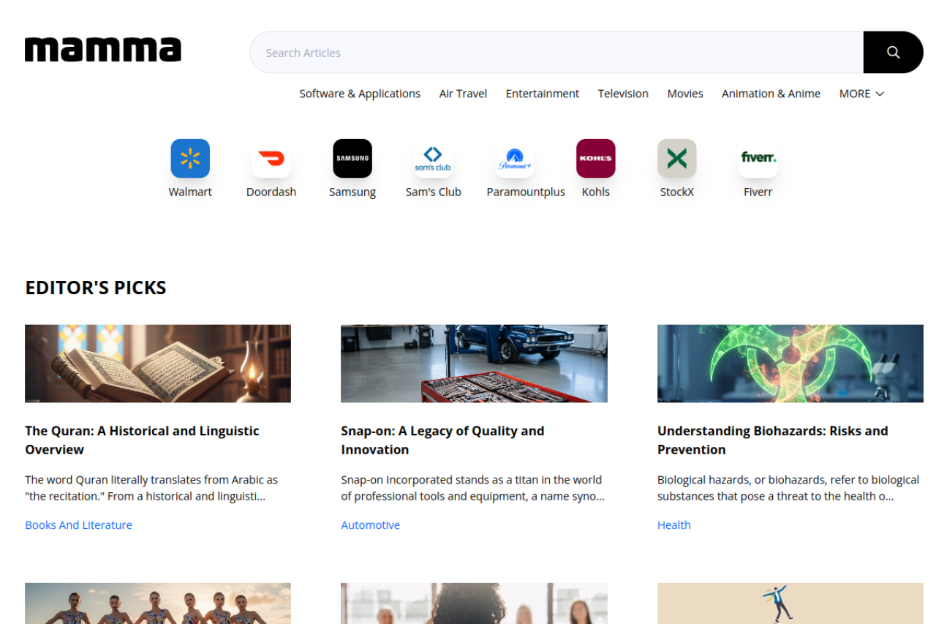Image resolution: width=936 pixels, height=624 pixels.
Task: Click inside the Search Articles field
Action: point(556,53)
